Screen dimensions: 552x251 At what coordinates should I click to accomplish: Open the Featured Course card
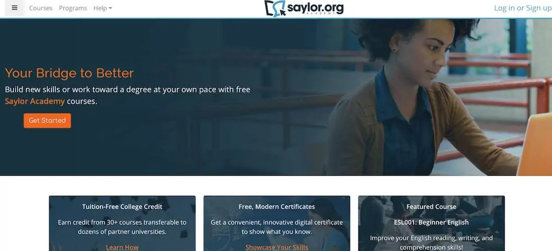(x=431, y=223)
